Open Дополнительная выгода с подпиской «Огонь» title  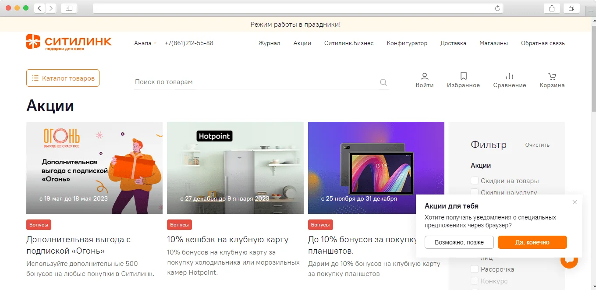(78, 245)
